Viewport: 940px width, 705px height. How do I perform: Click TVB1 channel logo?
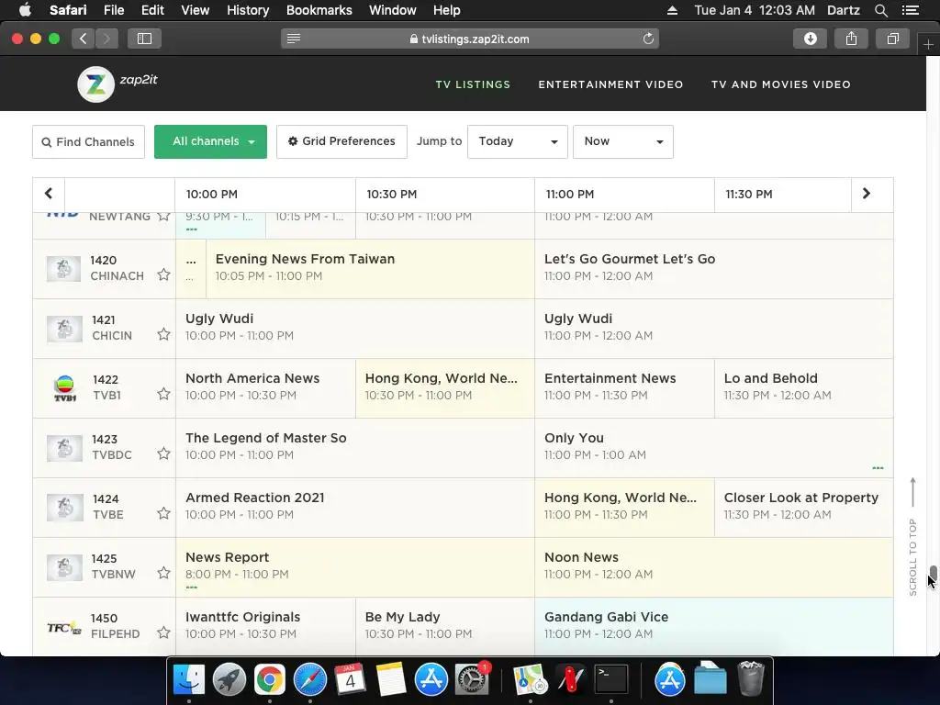pyautogui.click(x=65, y=388)
